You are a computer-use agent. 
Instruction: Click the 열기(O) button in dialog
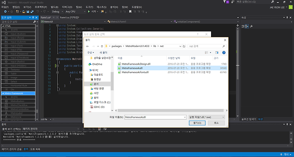tap(197, 123)
